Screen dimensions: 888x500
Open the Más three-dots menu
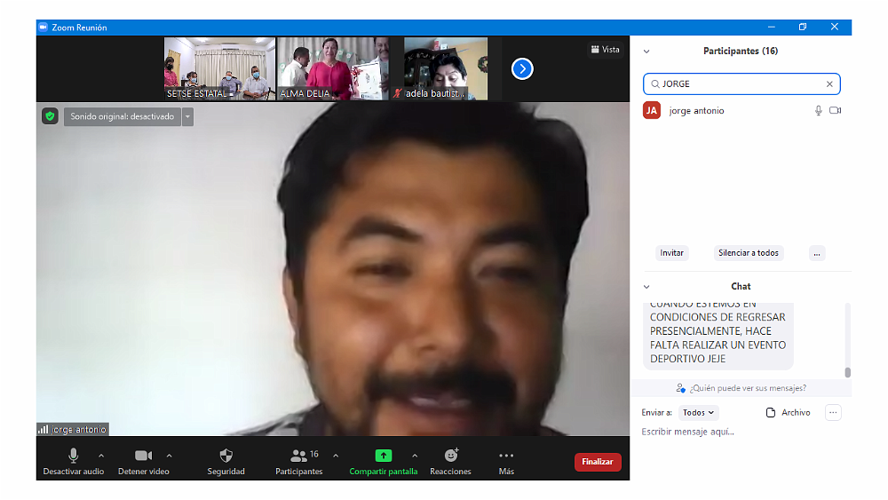[x=506, y=456]
